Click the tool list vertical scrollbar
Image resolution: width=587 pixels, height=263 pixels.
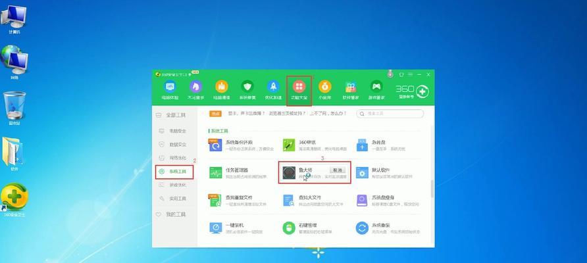433,189
